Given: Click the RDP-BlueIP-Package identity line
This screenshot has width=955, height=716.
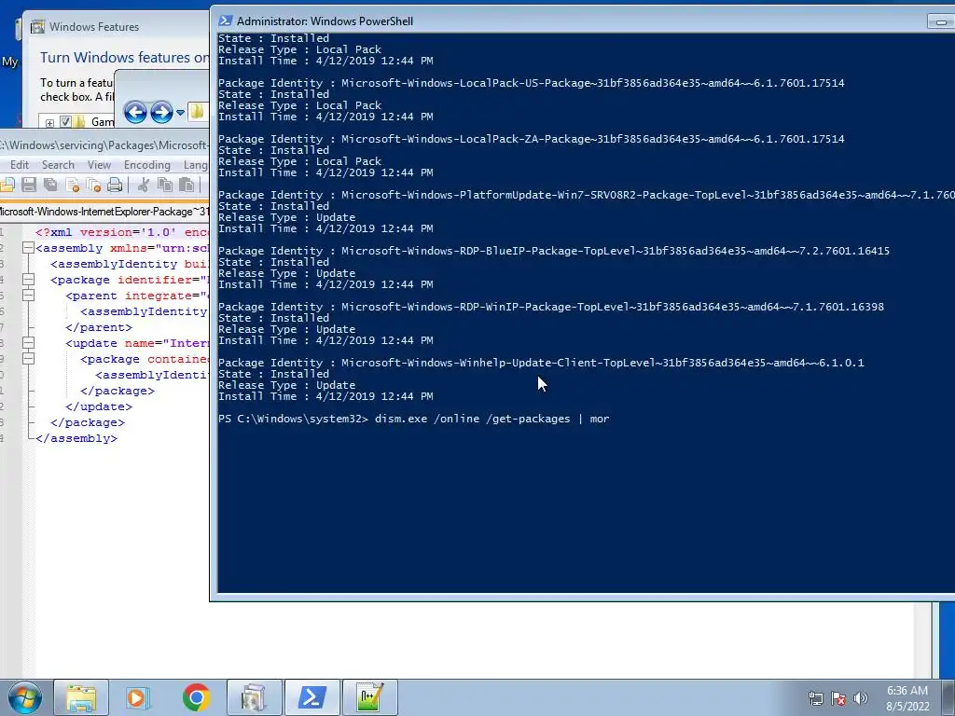Looking at the screenshot, I should tap(554, 251).
